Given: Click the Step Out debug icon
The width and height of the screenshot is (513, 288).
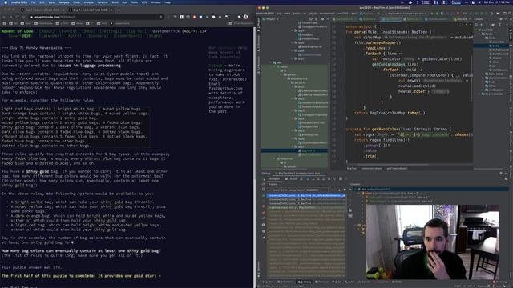Looking at the screenshot, I should tap(324, 178).
